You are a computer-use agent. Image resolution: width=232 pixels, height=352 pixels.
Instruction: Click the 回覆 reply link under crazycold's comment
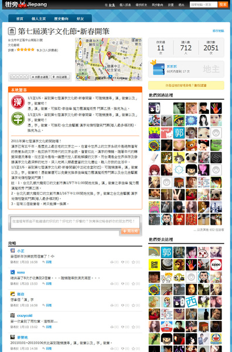click(x=49, y=327)
